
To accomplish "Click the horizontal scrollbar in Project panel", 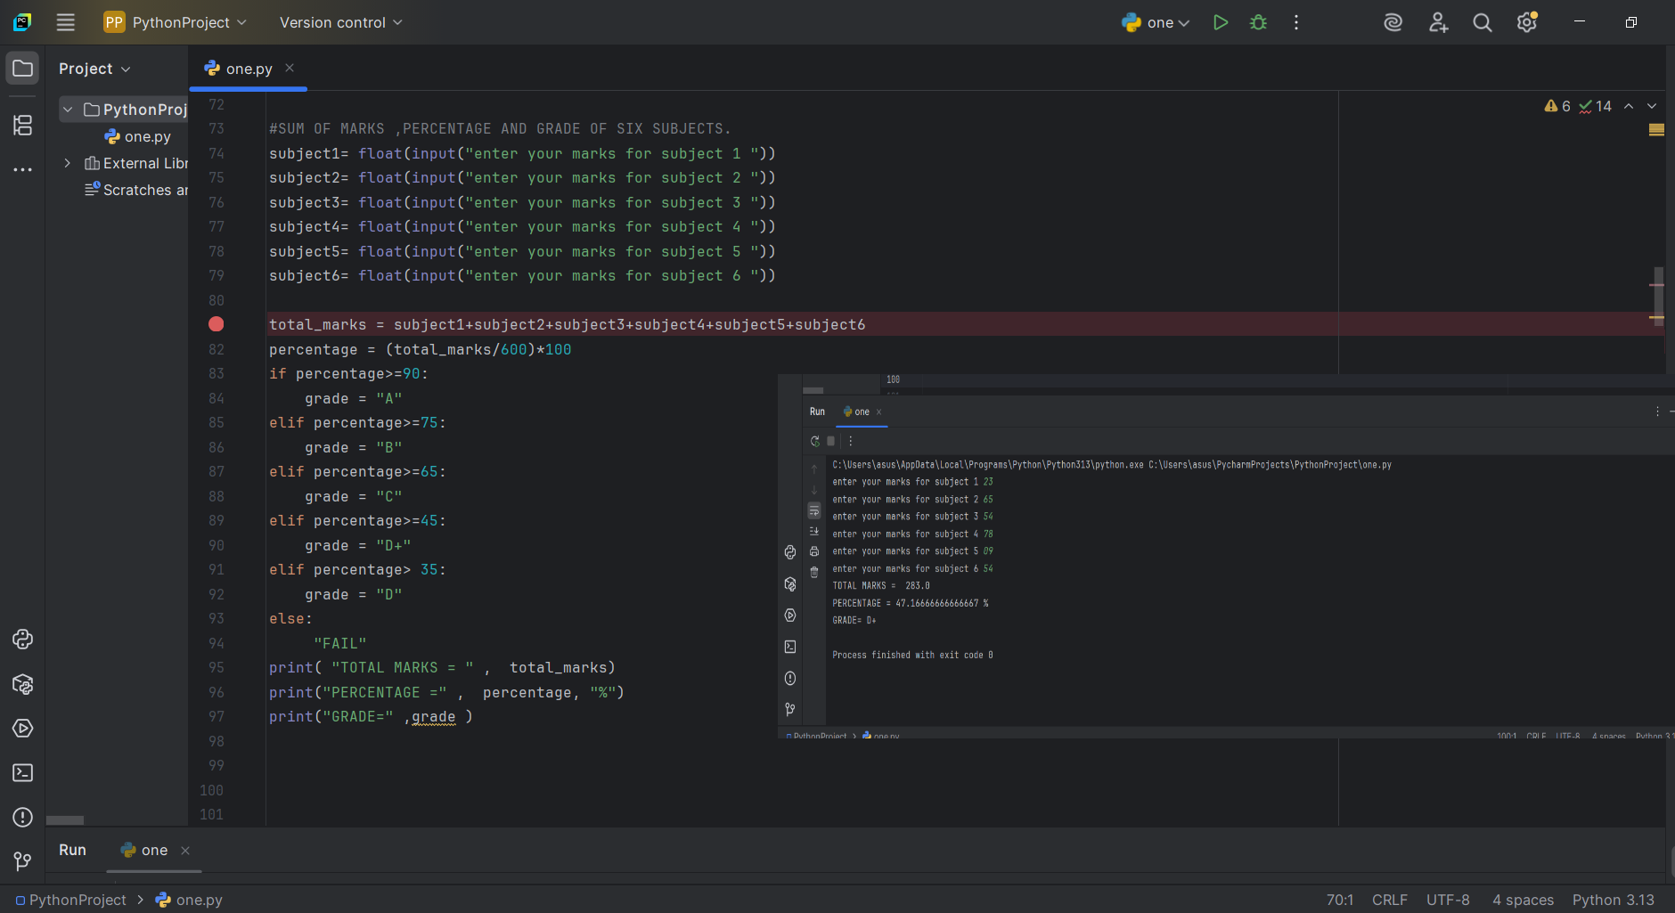I will tap(65, 820).
